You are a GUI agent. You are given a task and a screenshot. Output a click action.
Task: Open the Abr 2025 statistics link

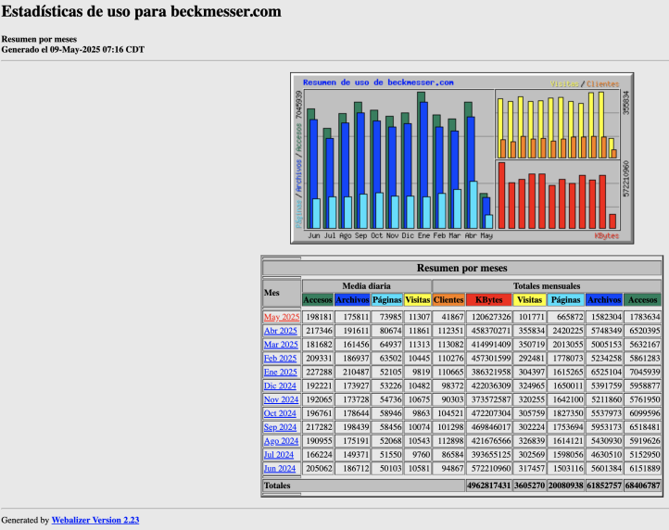click(x=281, y=331)
